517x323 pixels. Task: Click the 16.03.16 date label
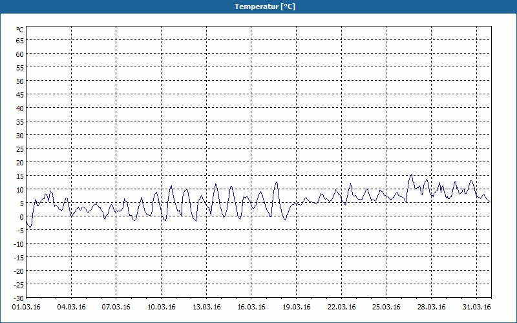pos(251,307)
